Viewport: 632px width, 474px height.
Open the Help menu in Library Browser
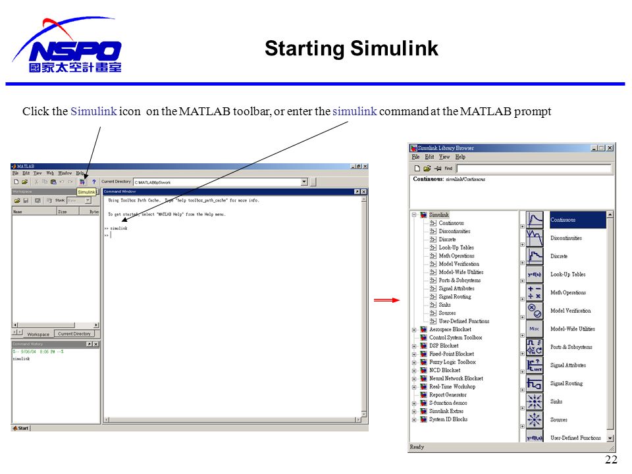460,157
